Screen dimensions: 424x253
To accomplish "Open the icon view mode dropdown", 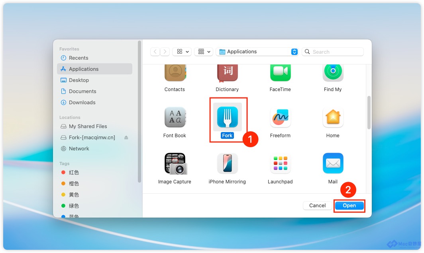I will pyautogui.click(x=182, y=52).
